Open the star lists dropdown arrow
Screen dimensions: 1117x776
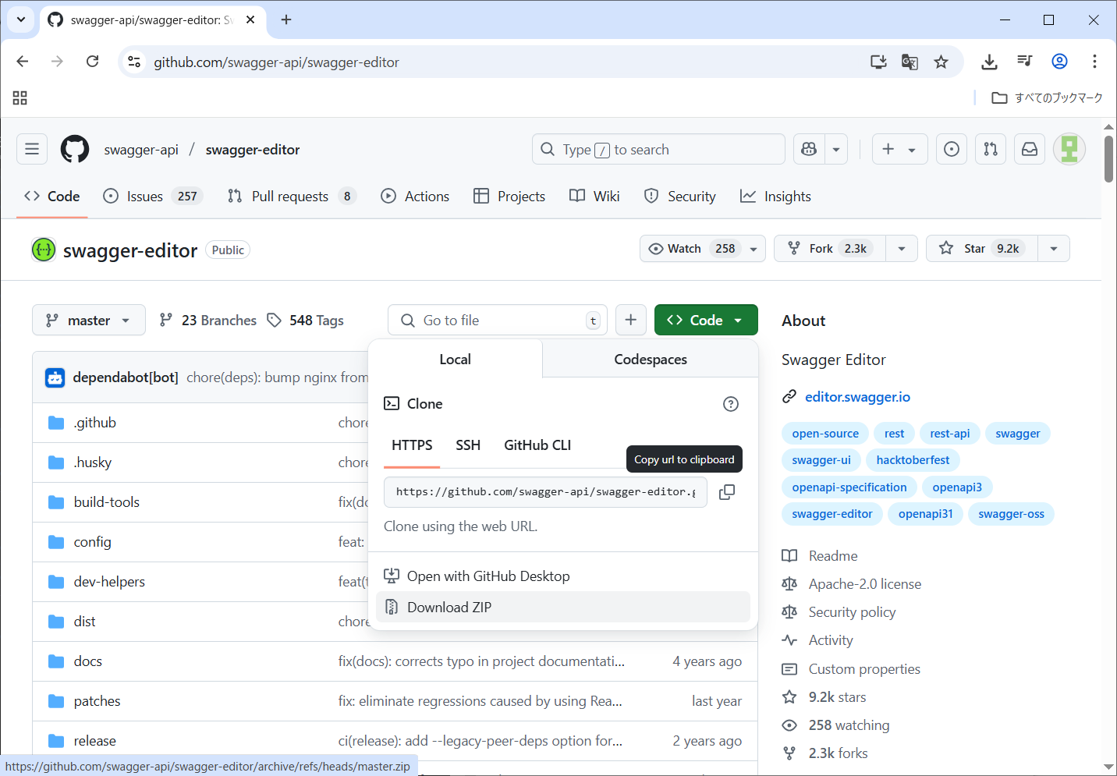[1054, 249]
